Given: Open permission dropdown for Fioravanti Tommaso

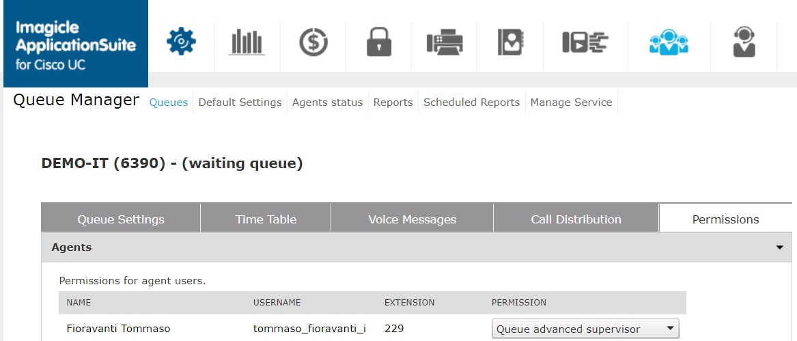Looking at the screenshot, I should click(x=585, y=329).
